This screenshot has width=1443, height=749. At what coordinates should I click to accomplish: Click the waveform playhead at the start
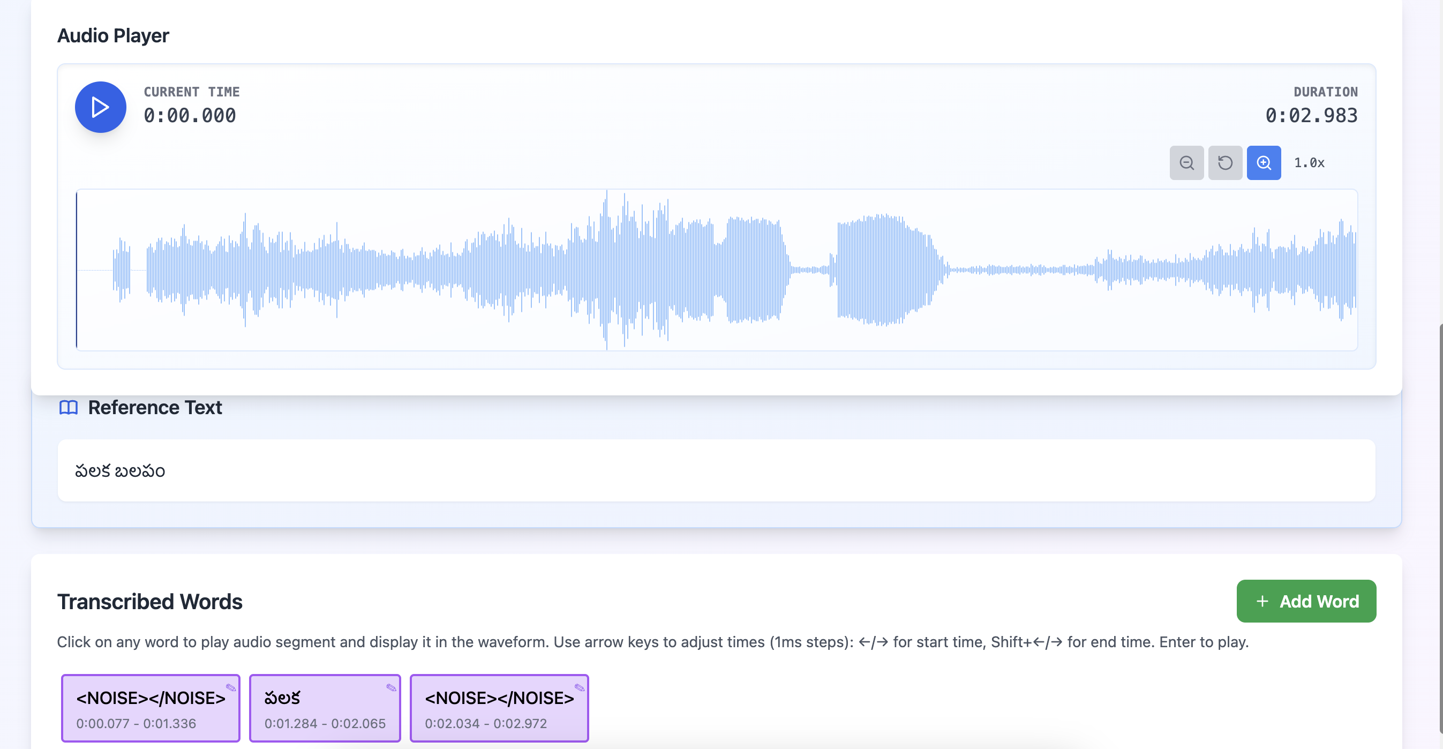77,269
